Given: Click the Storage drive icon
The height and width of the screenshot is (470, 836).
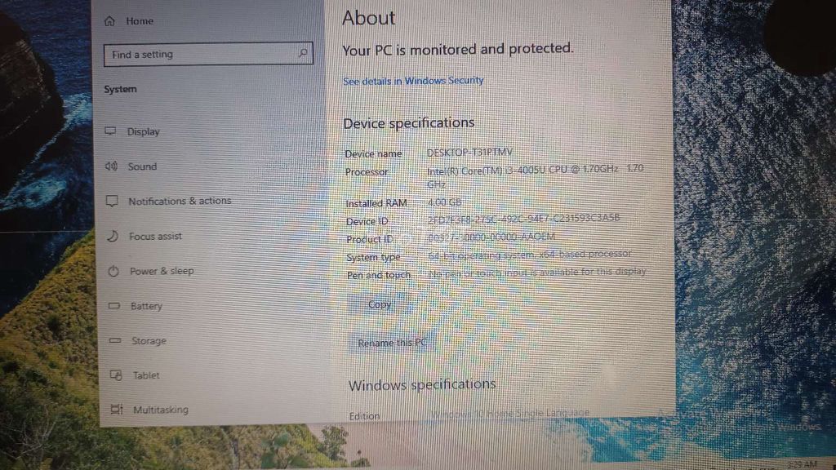Looking at the screenshot, I should [115, 340].
